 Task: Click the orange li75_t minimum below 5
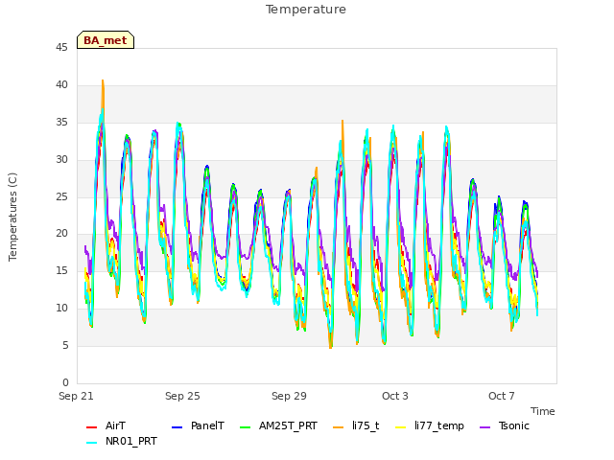tap(331, 347)
